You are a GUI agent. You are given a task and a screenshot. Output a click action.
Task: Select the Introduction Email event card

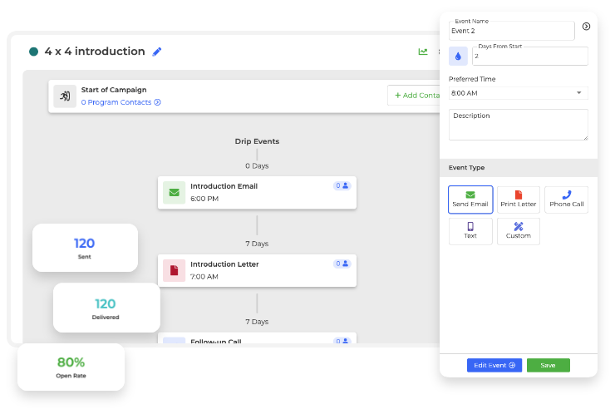[x=257, y=192]
